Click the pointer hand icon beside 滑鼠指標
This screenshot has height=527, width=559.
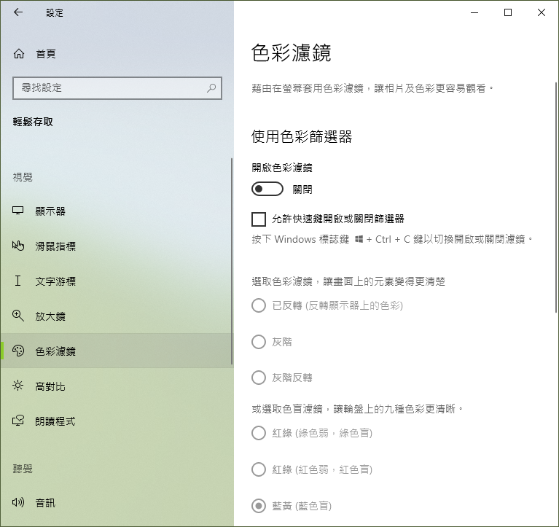coord(17,246)
